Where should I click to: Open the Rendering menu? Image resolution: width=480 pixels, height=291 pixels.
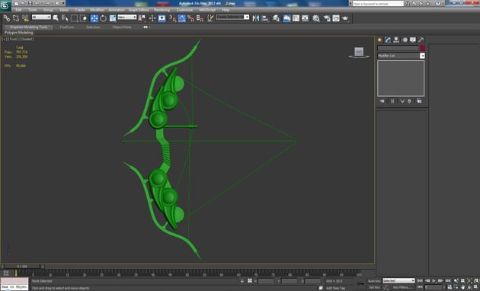pos(162,10)
